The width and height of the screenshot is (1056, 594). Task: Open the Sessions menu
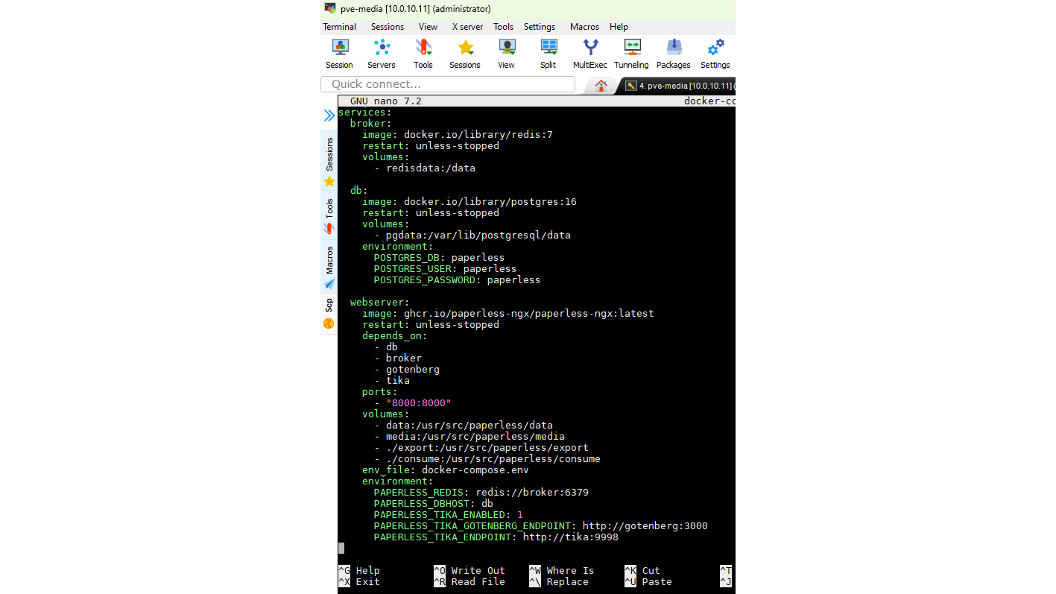pos(388,27)
